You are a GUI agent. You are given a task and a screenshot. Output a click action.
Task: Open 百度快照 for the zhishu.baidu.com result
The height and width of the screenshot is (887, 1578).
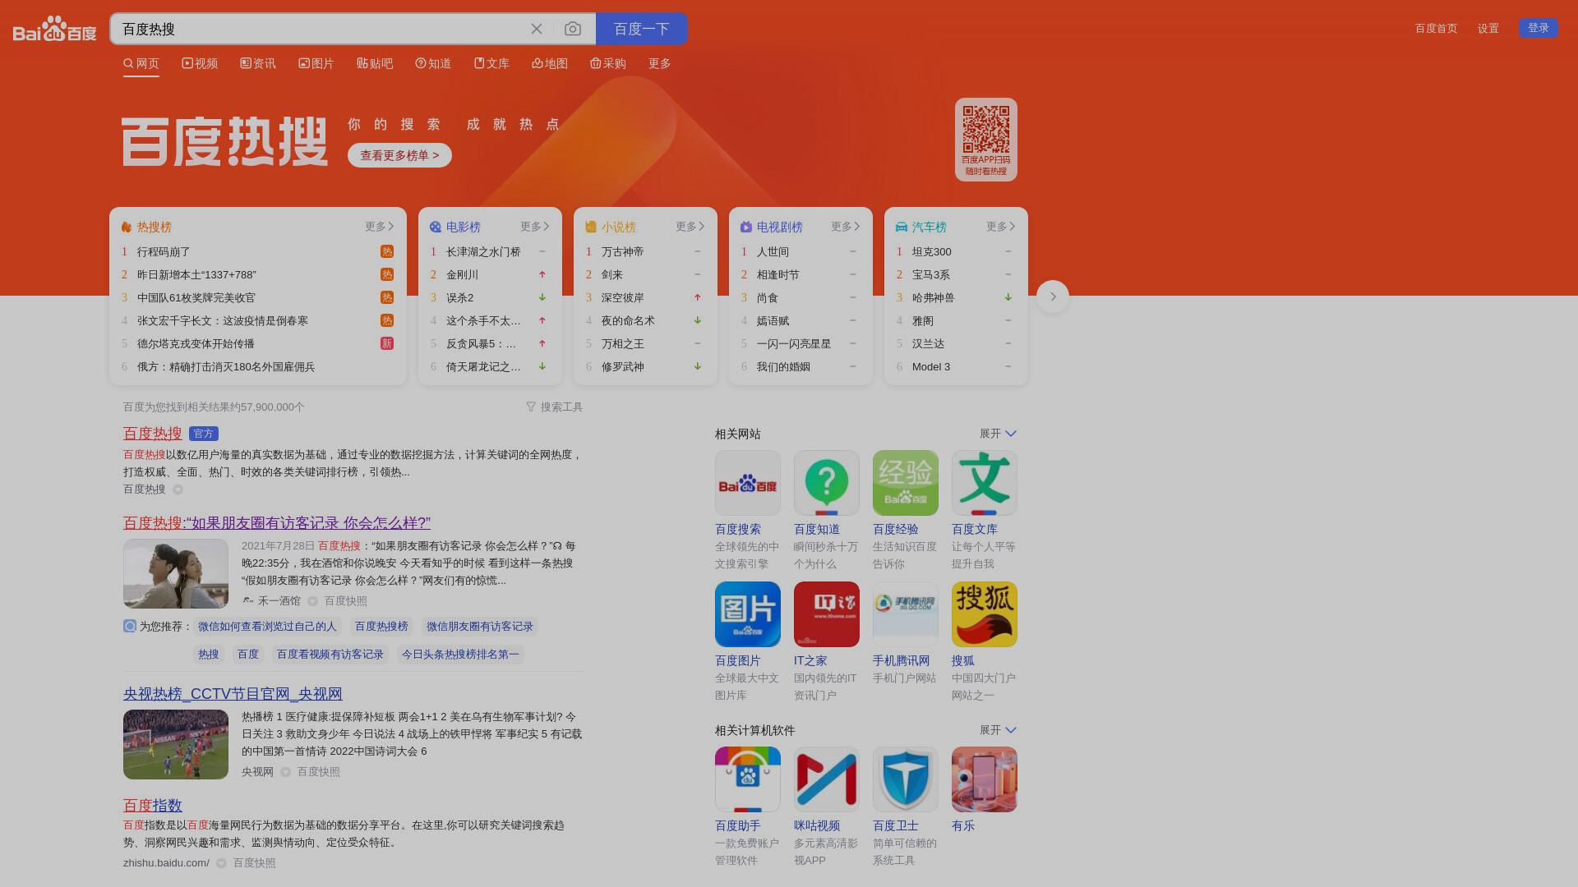[255, 863]
